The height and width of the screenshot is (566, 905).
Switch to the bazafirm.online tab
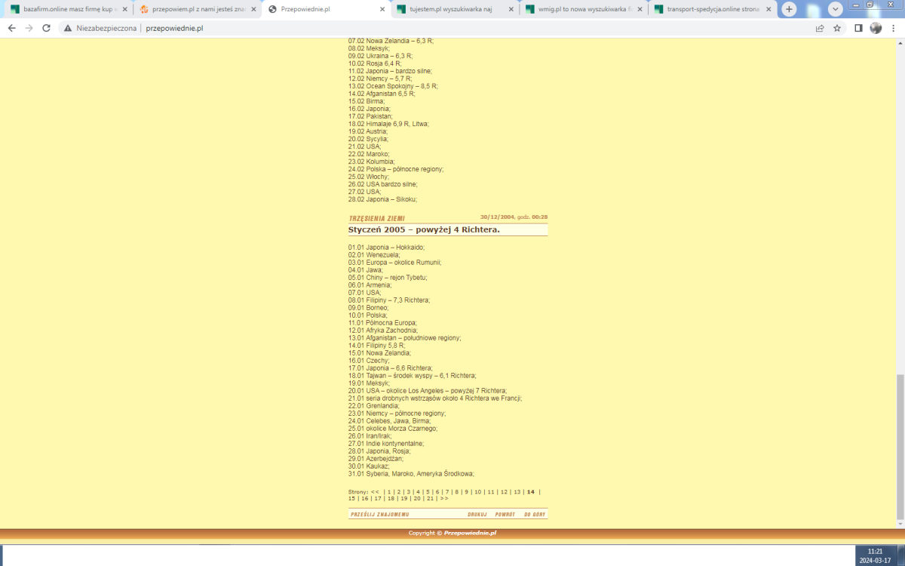(x=64, y=9)
